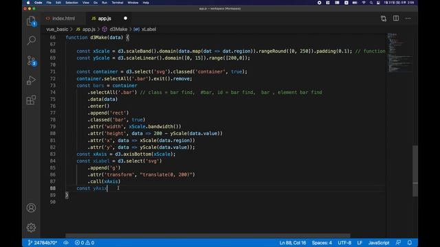440x247 pixels.
Task: Click the Wi-Fi icon in menu bar
Action: (x=364, y=3)
